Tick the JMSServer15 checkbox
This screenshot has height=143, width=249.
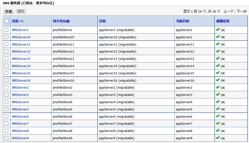pos(6,73)
